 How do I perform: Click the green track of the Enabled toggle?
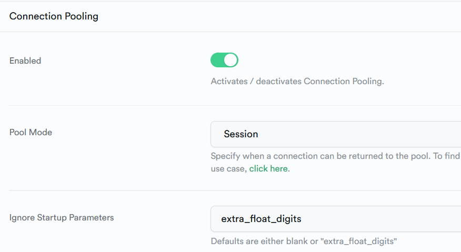pyautogui.click(x=218, y=60)
